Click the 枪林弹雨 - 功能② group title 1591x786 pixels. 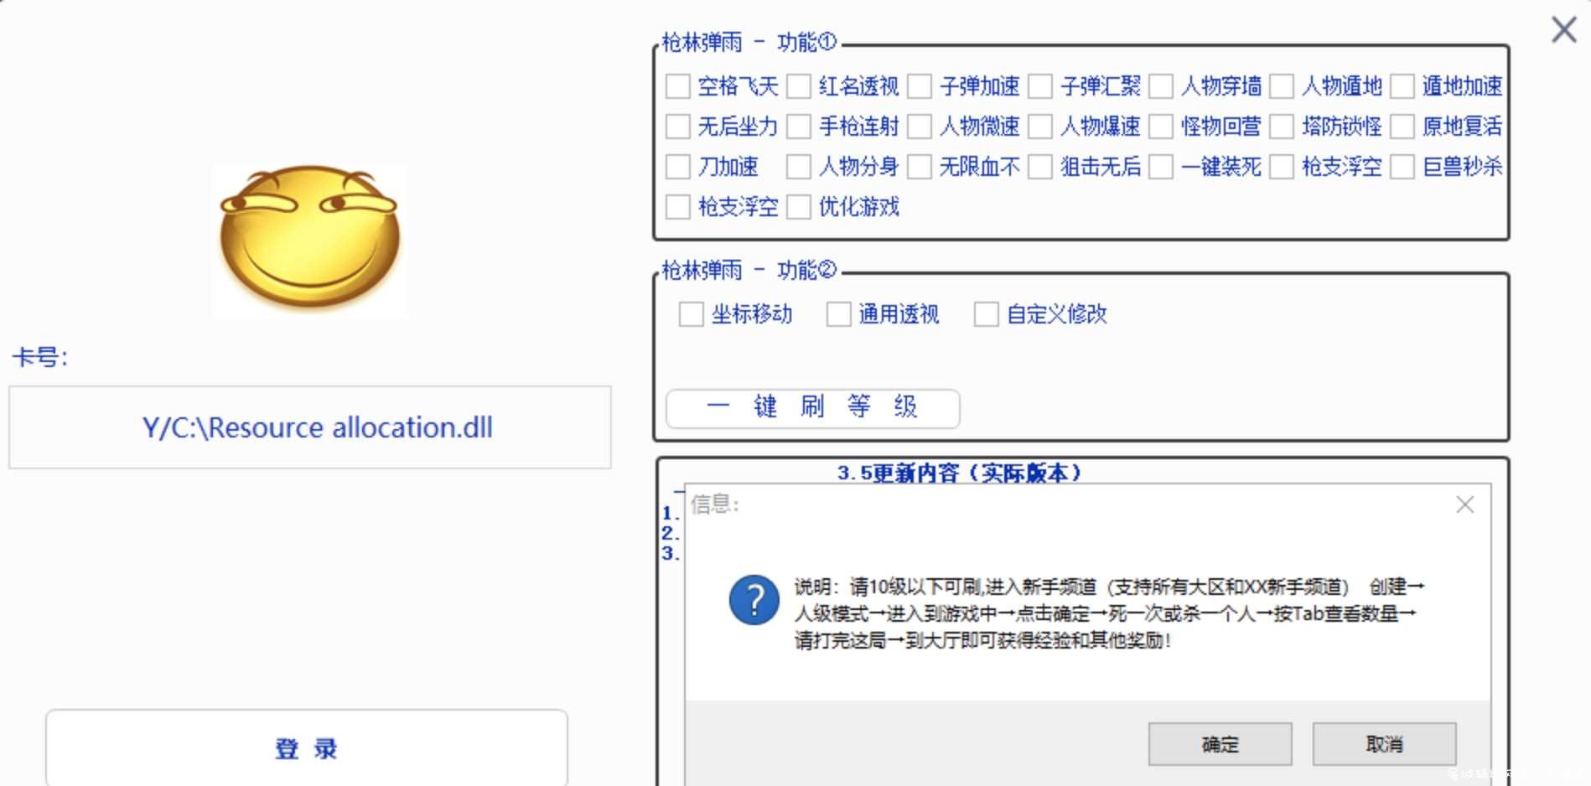749,270
